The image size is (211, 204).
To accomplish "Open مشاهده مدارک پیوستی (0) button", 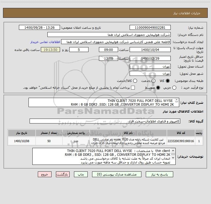I will point(117,174).
